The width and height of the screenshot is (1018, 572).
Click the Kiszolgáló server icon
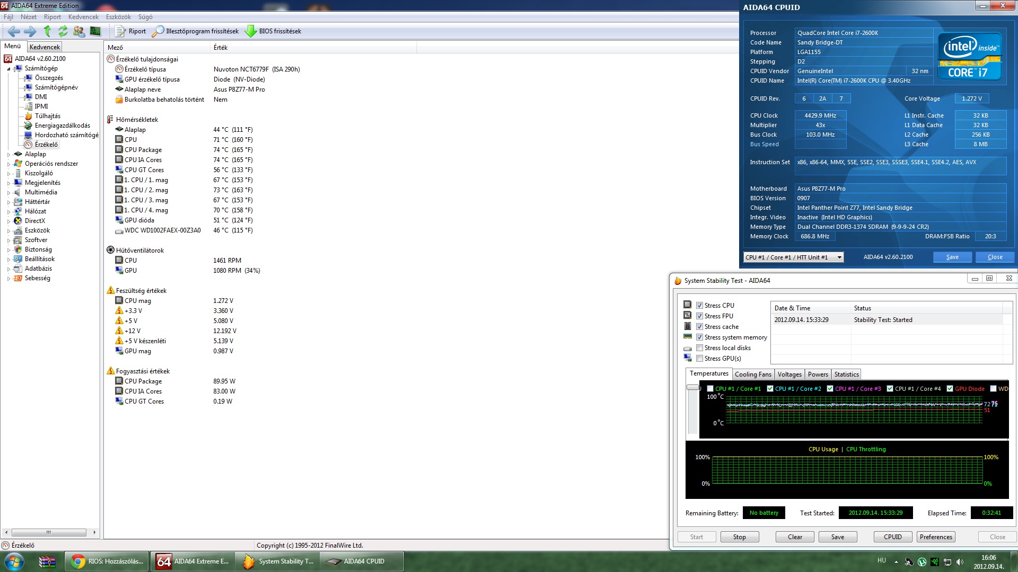[x=18, y=173]
